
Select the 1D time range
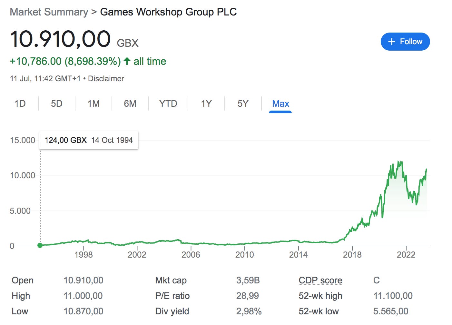(x=20, y=103)
